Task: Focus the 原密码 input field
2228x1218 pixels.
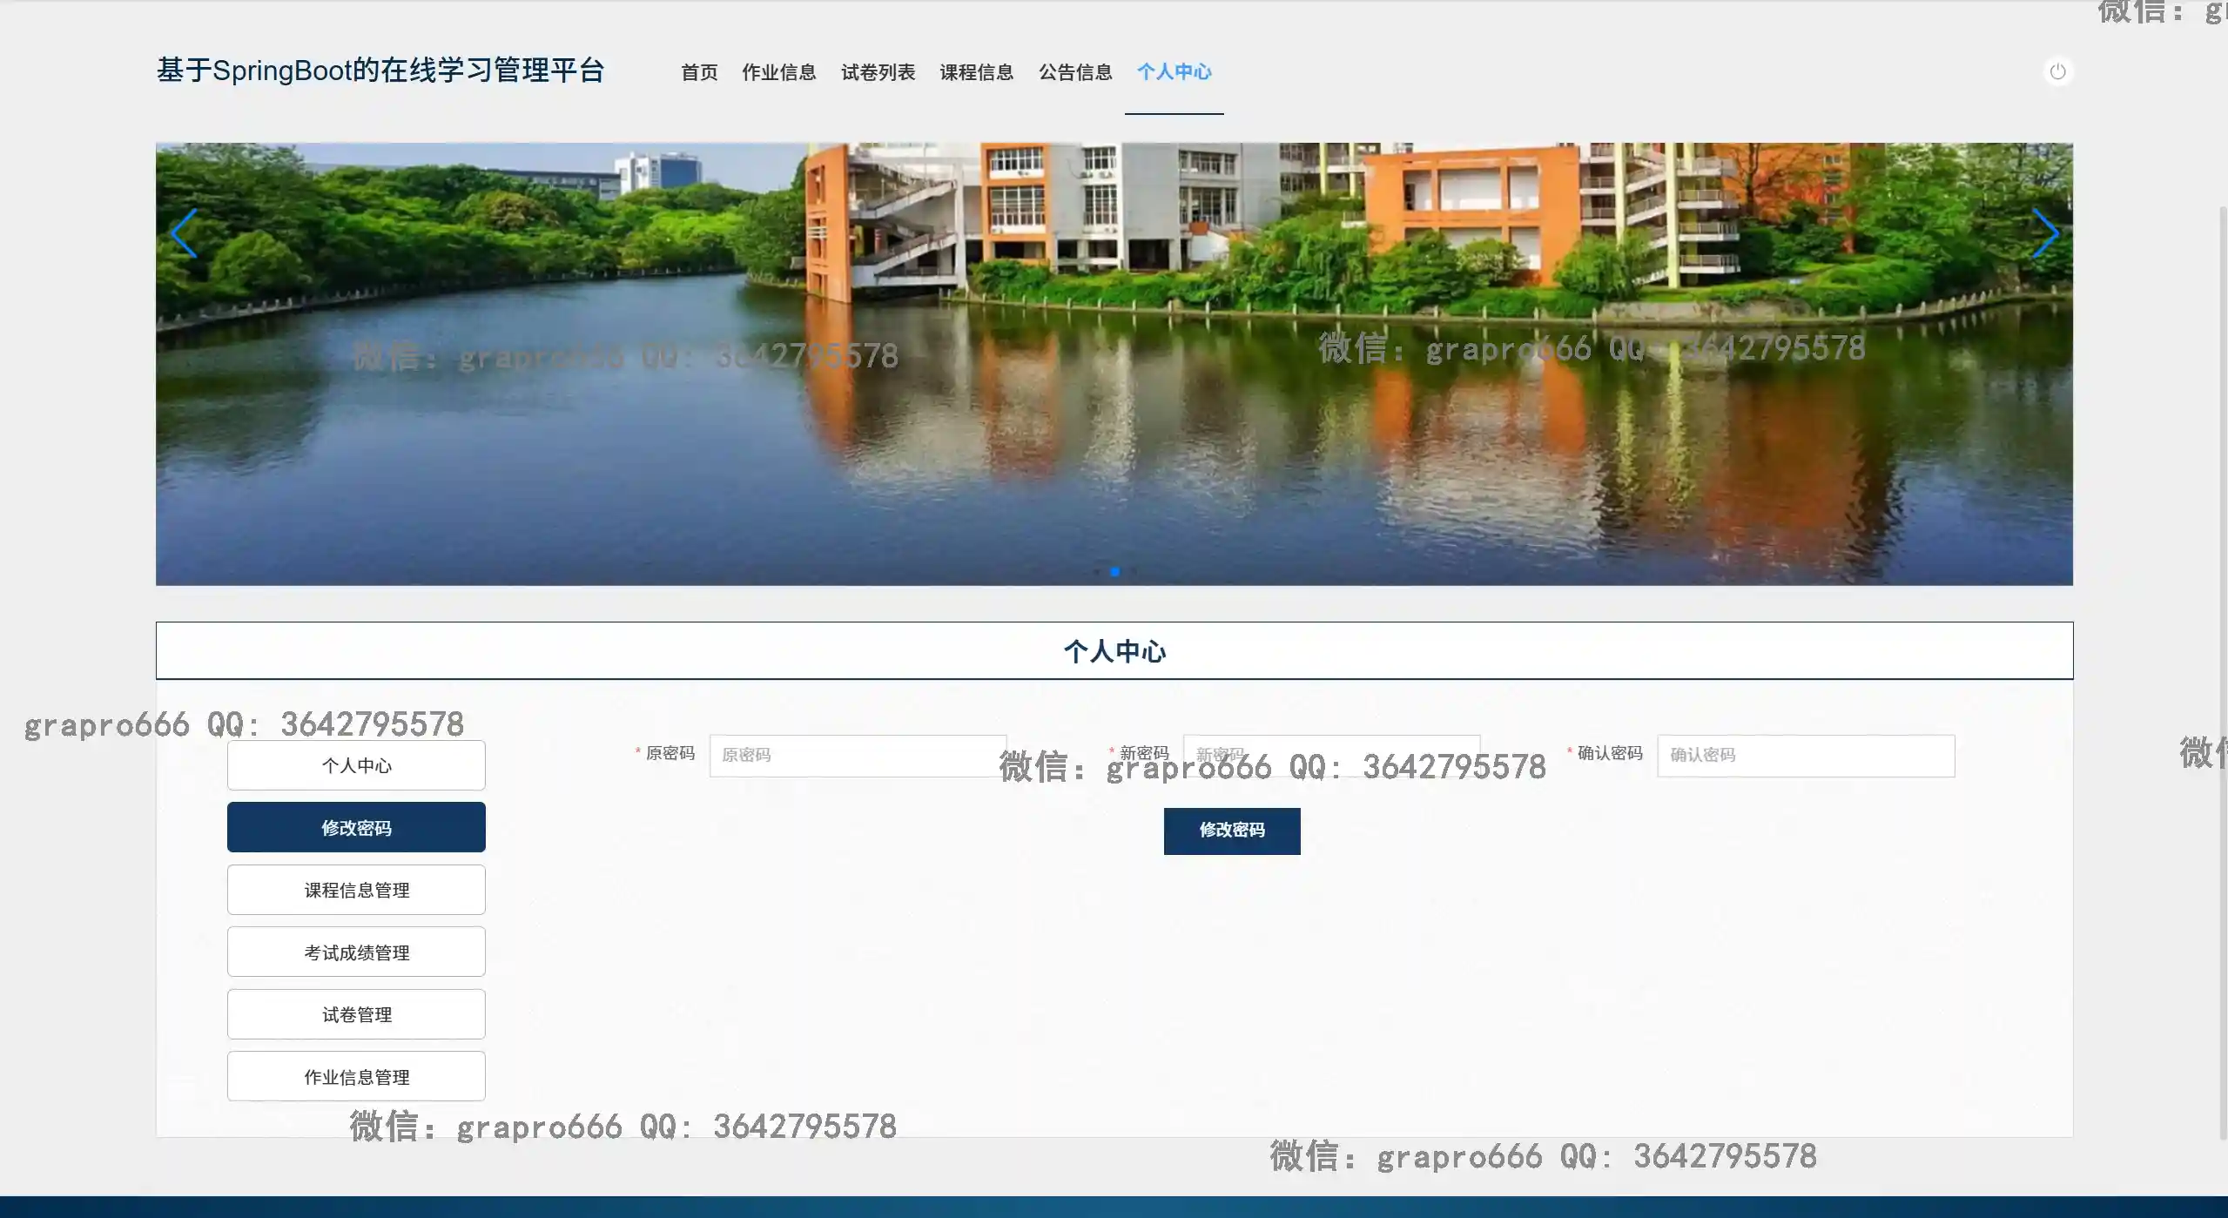Action: 858,756
